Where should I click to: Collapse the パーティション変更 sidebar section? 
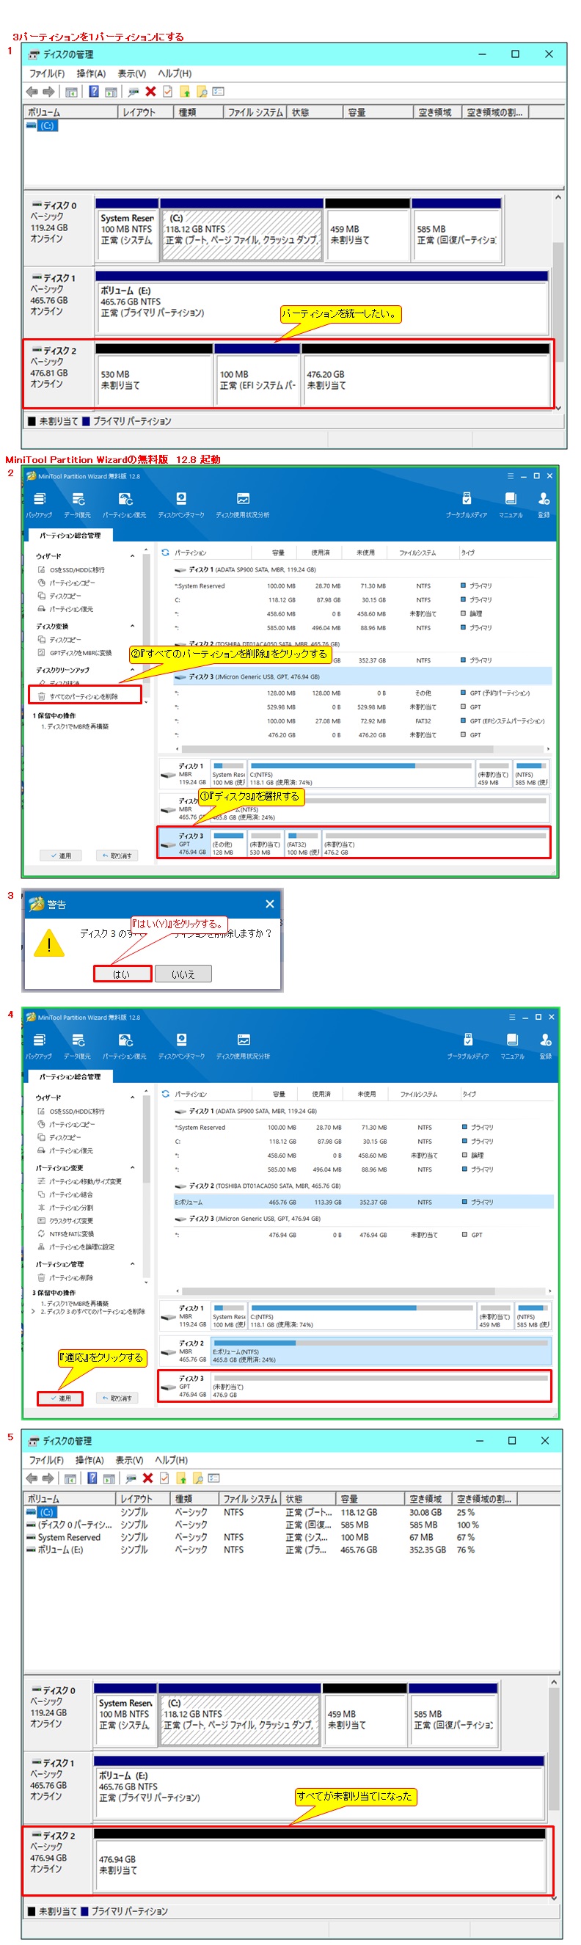(x=133, y=1167)
